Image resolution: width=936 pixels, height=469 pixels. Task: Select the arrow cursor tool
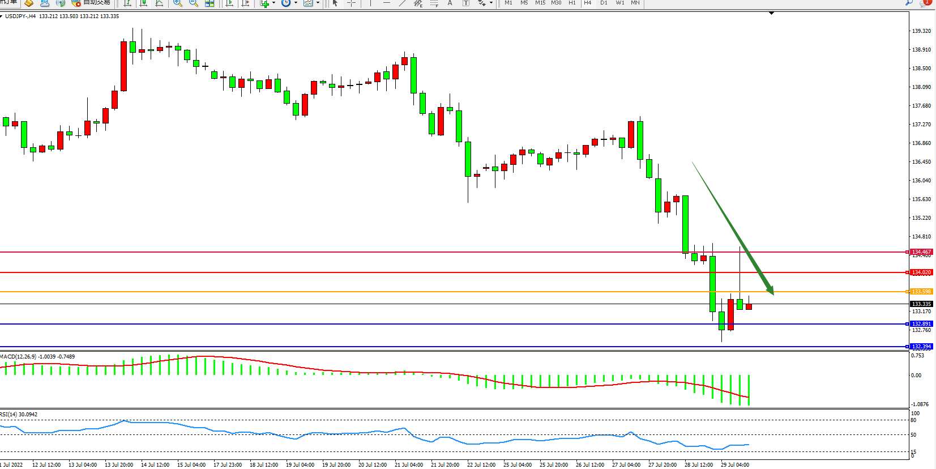tap(335, 3)
